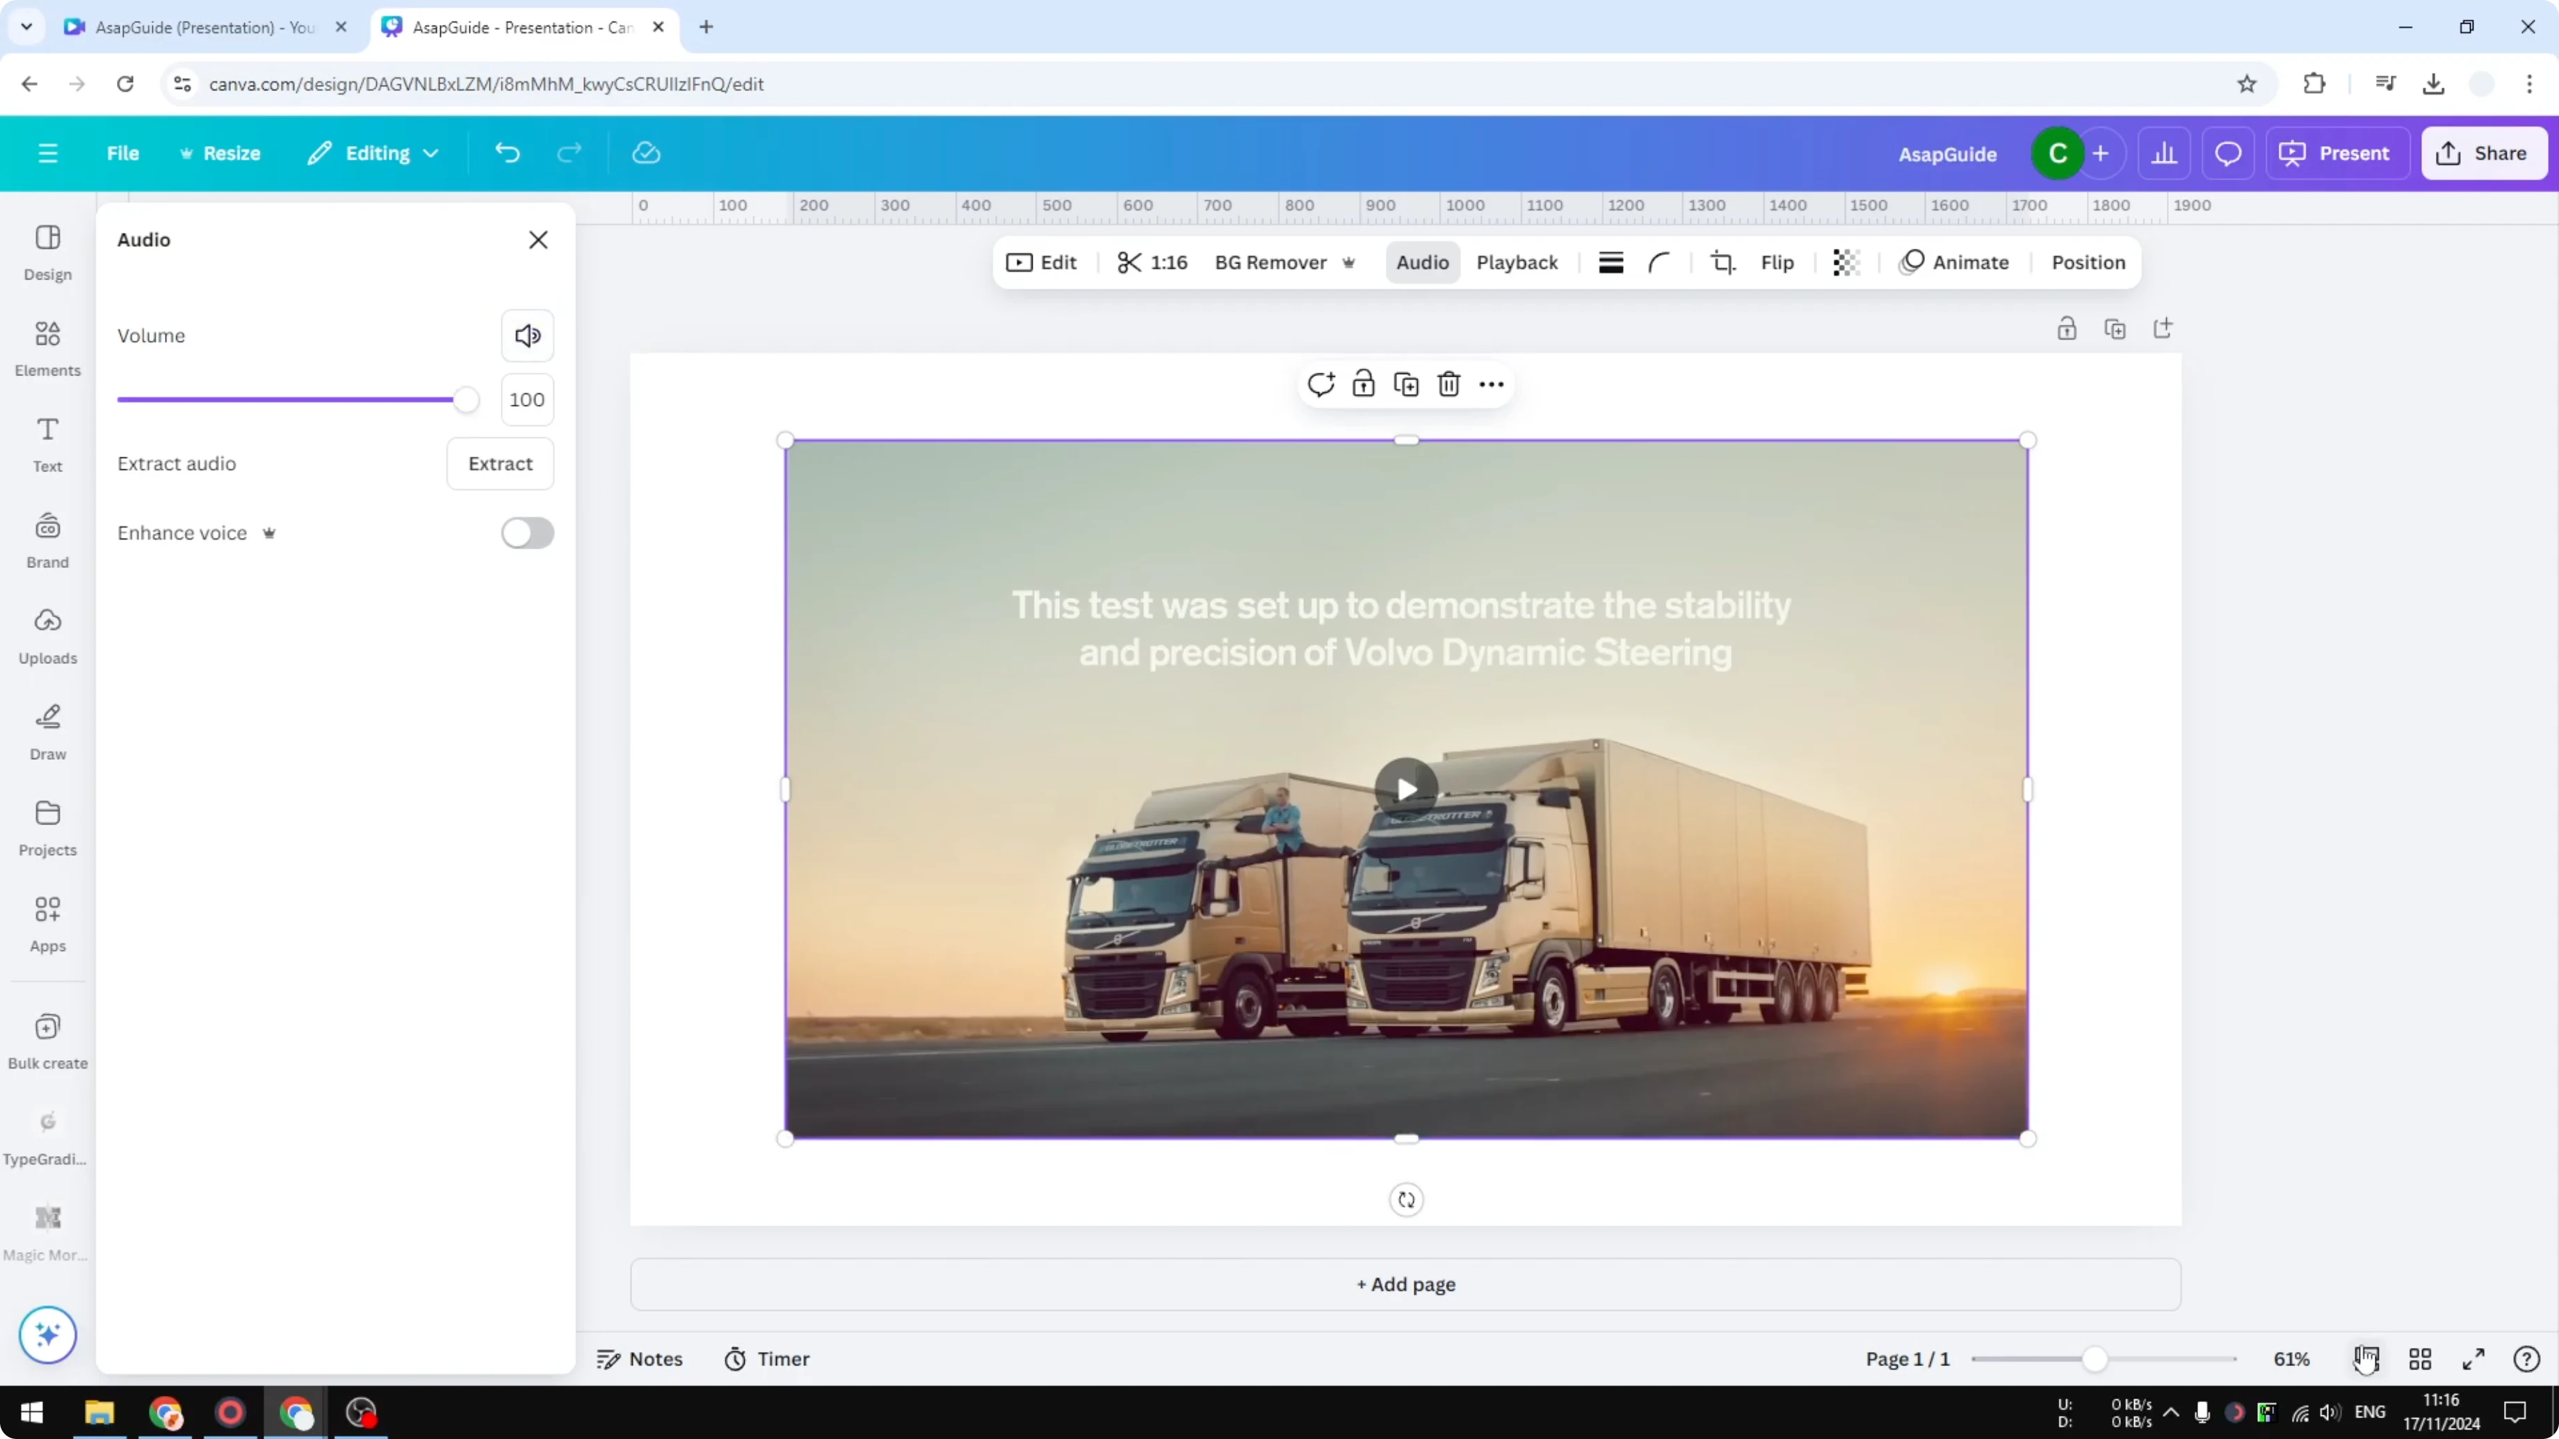This screenshot has width=2559, height=1439.
Task: Select the Text panel in sidebar
Action: [47, 444]
